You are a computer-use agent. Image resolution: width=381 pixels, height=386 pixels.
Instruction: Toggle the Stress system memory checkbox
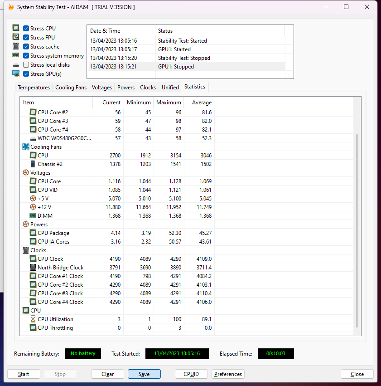click(26, 56)
